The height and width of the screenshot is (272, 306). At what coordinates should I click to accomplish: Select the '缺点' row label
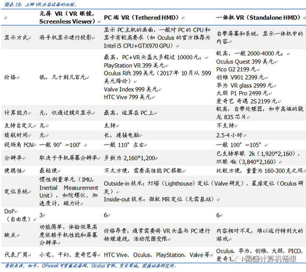click(10, 235)
